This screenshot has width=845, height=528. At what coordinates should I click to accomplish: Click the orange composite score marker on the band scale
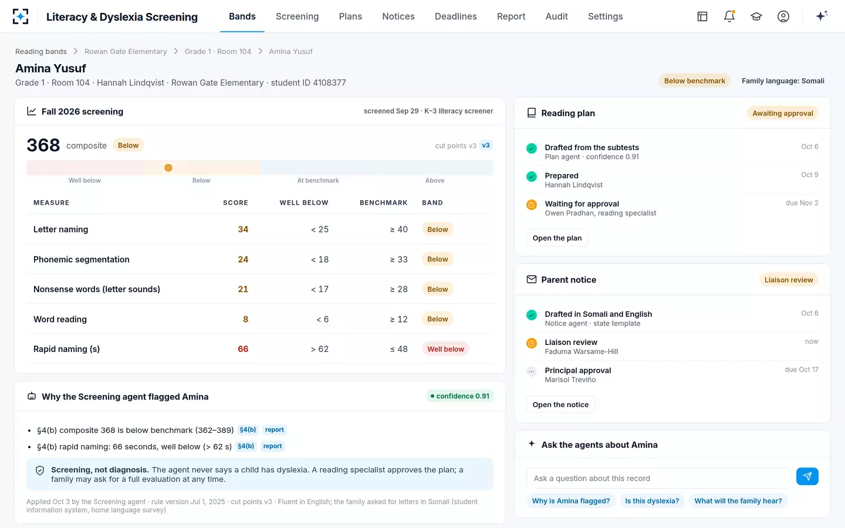coord(168,168)
